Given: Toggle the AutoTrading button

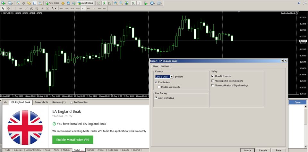Looking at the screenshot, I should point(85,3).
